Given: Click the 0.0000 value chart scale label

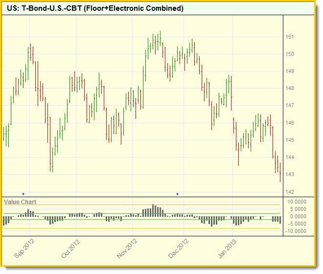Looking at the screenshot, I should click(297, 216).
